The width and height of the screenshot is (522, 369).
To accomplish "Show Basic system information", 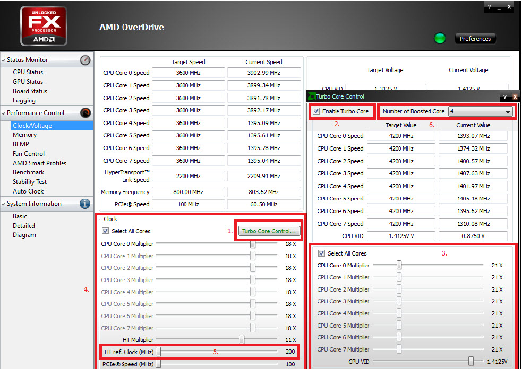I will pos(20,216).
